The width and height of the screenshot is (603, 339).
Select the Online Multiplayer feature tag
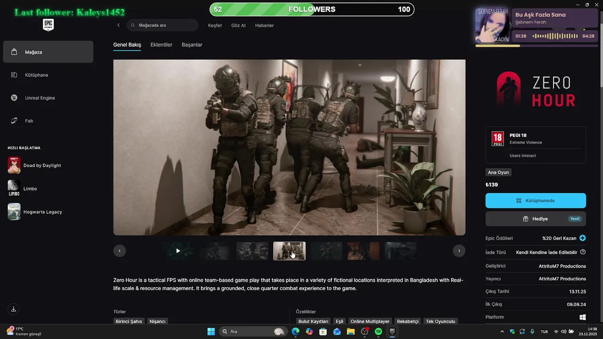370,322
